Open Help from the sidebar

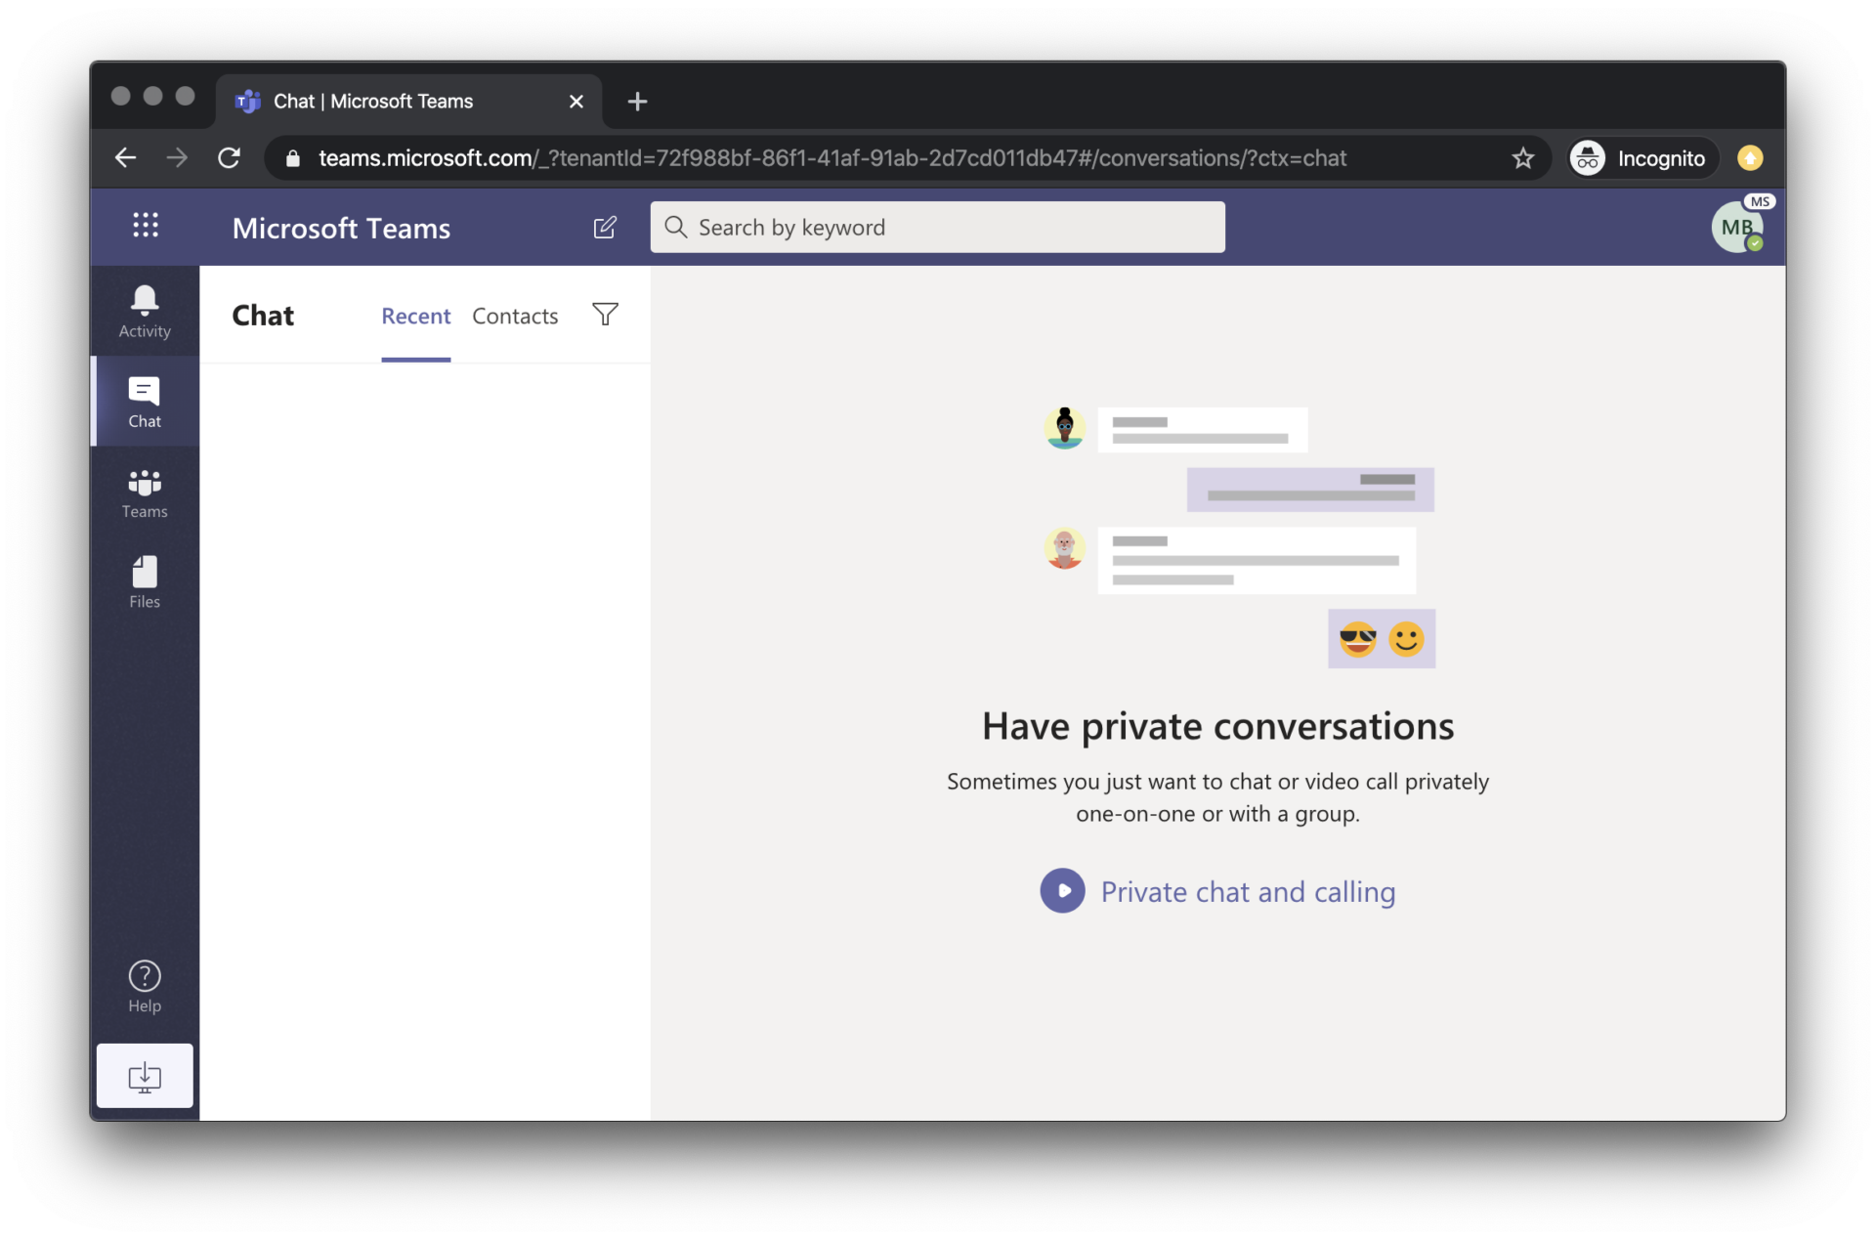145,986
